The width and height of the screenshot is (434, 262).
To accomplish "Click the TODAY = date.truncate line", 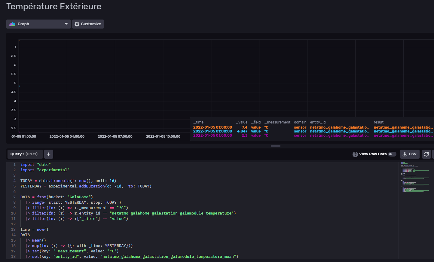I will tap(68, 181).
